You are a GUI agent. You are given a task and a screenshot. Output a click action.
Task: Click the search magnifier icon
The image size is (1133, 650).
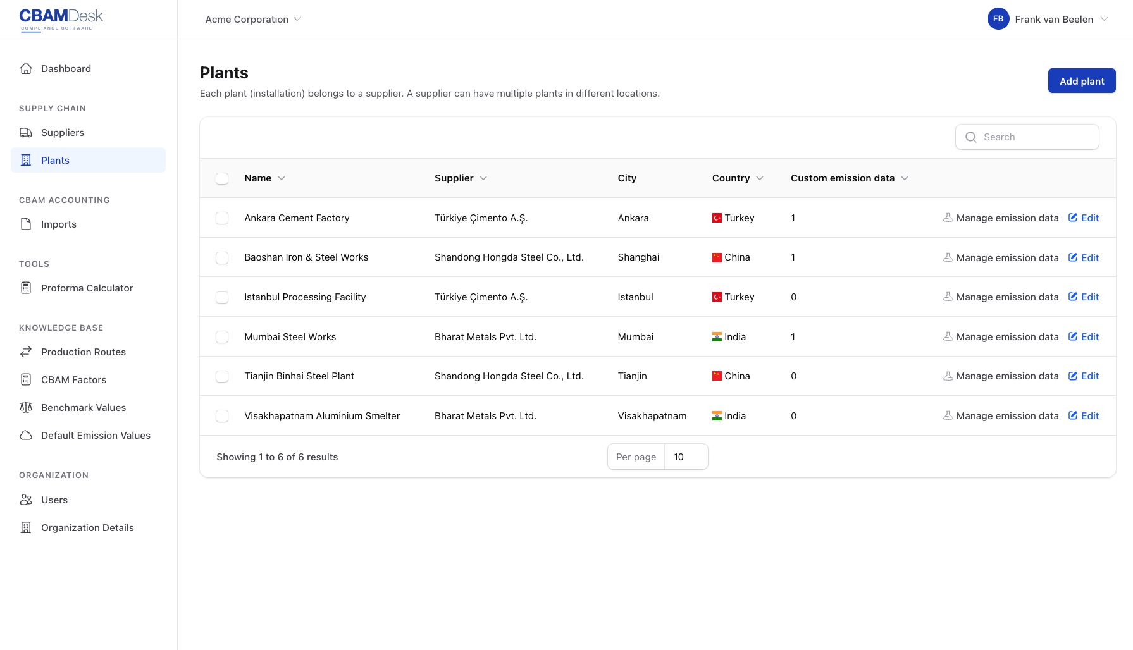tap(971, 137)
